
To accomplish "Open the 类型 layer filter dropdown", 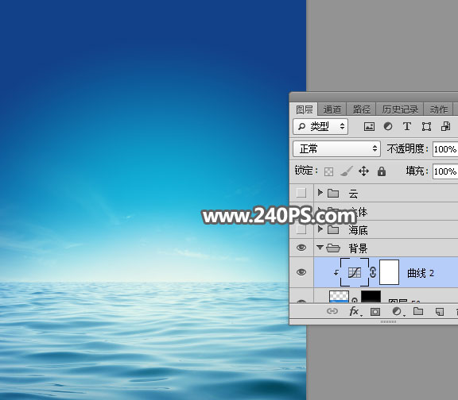I will click(320, 126).
